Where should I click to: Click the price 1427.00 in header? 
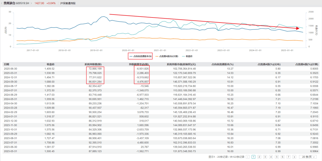tap(39, 3)
